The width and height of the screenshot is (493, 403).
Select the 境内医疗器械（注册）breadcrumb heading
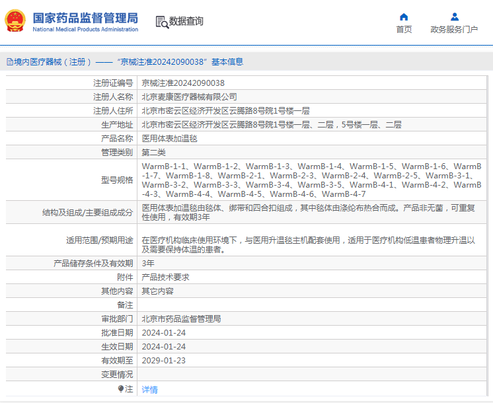[x=53, y=62]
